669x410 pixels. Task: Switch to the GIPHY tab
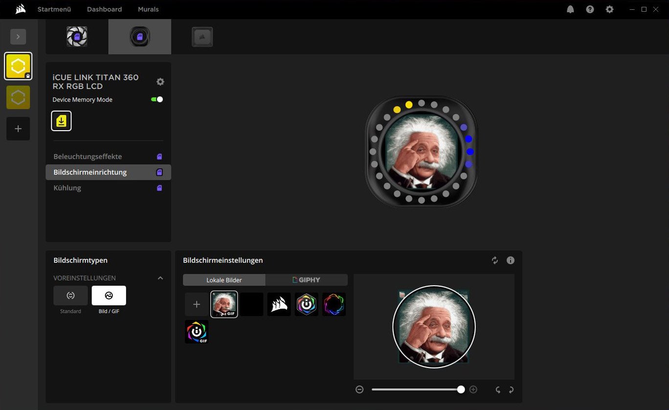tap(306, 280)
